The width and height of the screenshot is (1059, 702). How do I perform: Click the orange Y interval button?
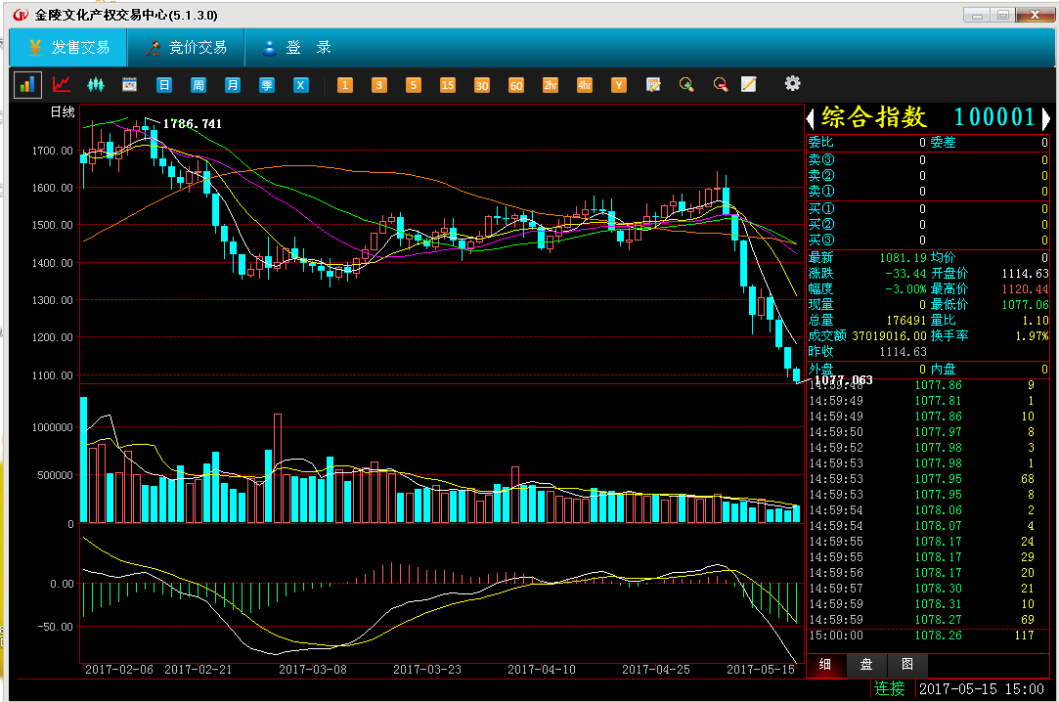[619, 84]
